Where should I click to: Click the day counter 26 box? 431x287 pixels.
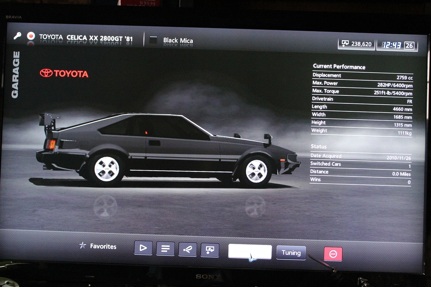[409, 45]
